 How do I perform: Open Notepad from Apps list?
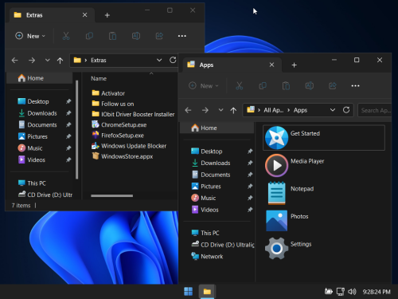coord(324,193)
